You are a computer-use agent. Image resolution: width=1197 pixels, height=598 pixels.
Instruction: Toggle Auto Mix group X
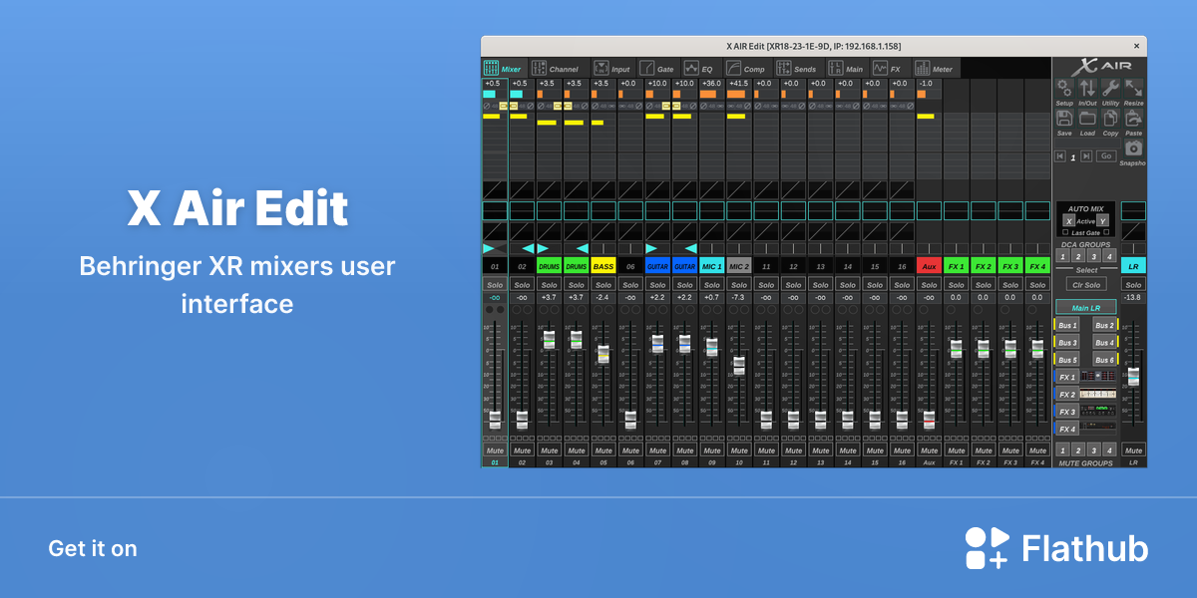click(x=1068, y=220)
